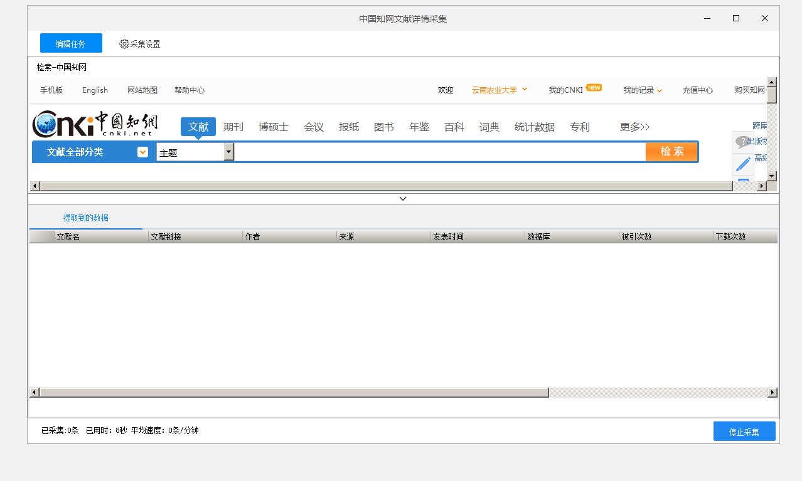Screen dimensions: 802x481
Task: Switch to the 提取到的数据 tab
Action: coord(86,218)
